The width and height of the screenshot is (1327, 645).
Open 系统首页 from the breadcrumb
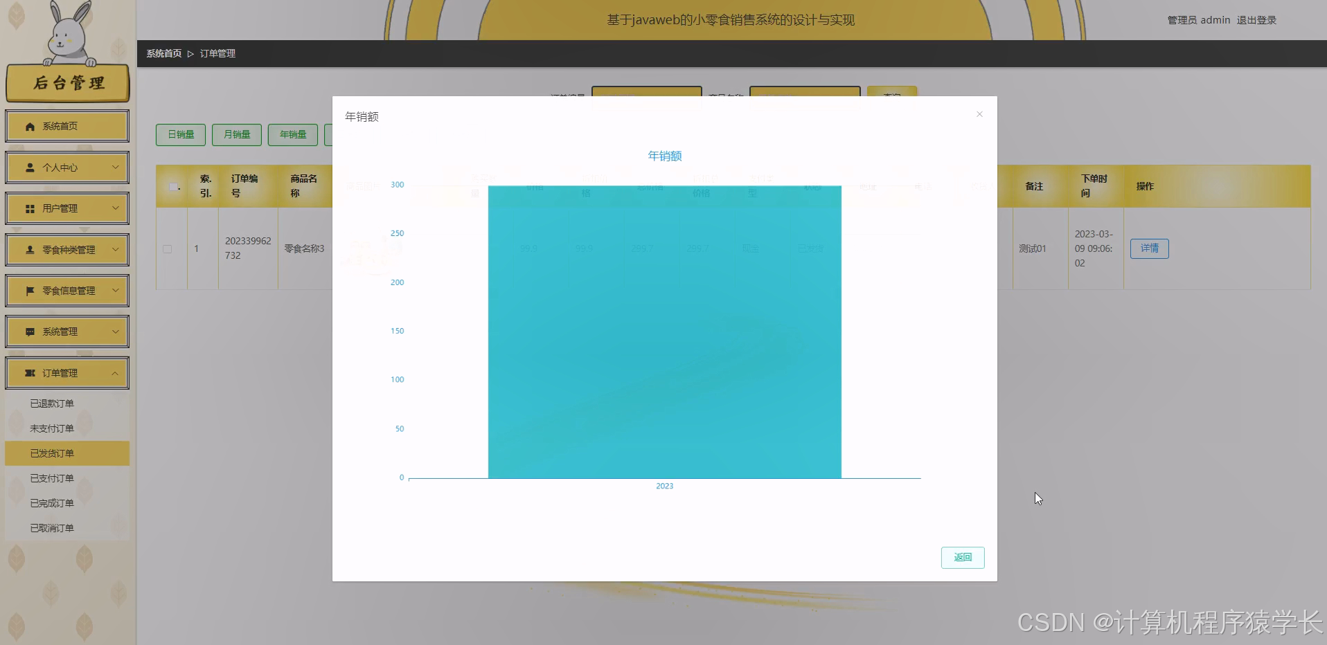point(163,53)
